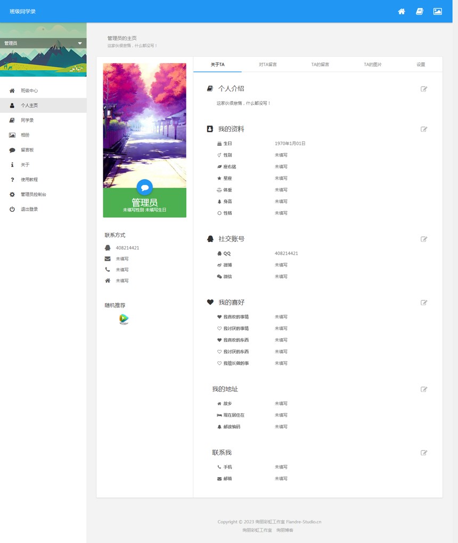Edit the 联系我 section
458x543 pixels.
[x=424, y=453]
